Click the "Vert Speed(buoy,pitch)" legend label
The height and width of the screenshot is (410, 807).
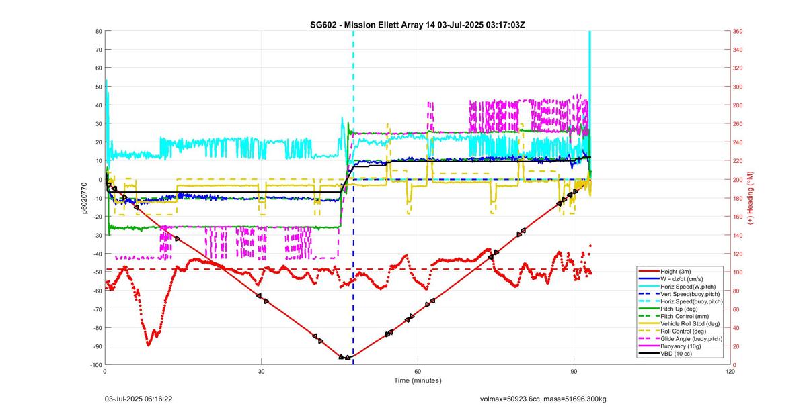[x=691, y=294]
